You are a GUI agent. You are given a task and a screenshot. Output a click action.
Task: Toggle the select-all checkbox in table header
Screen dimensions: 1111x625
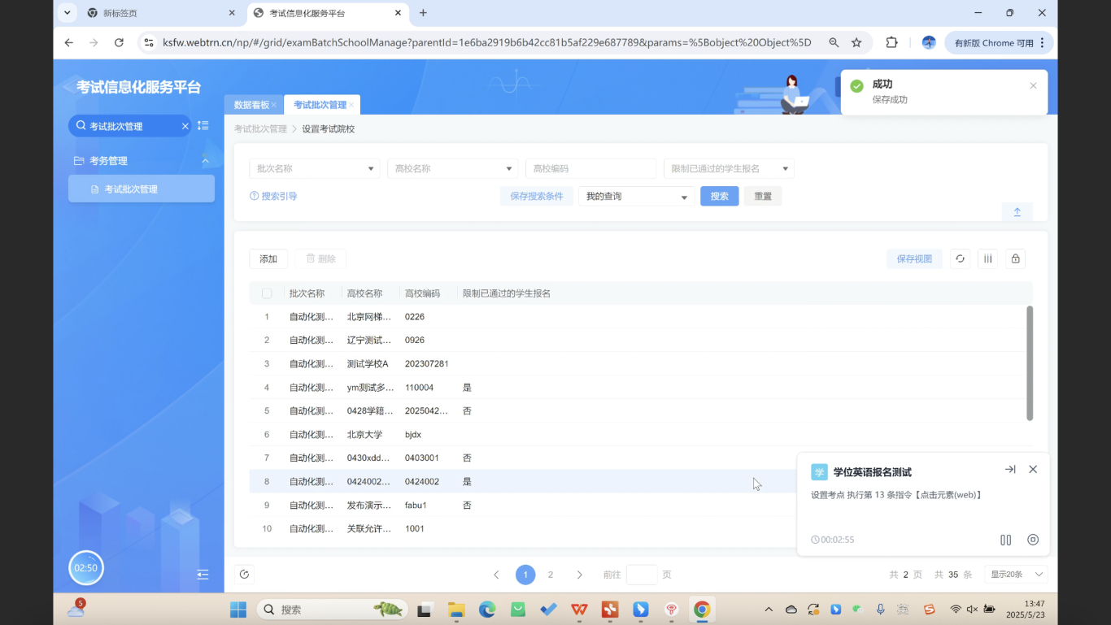(267, 293)
